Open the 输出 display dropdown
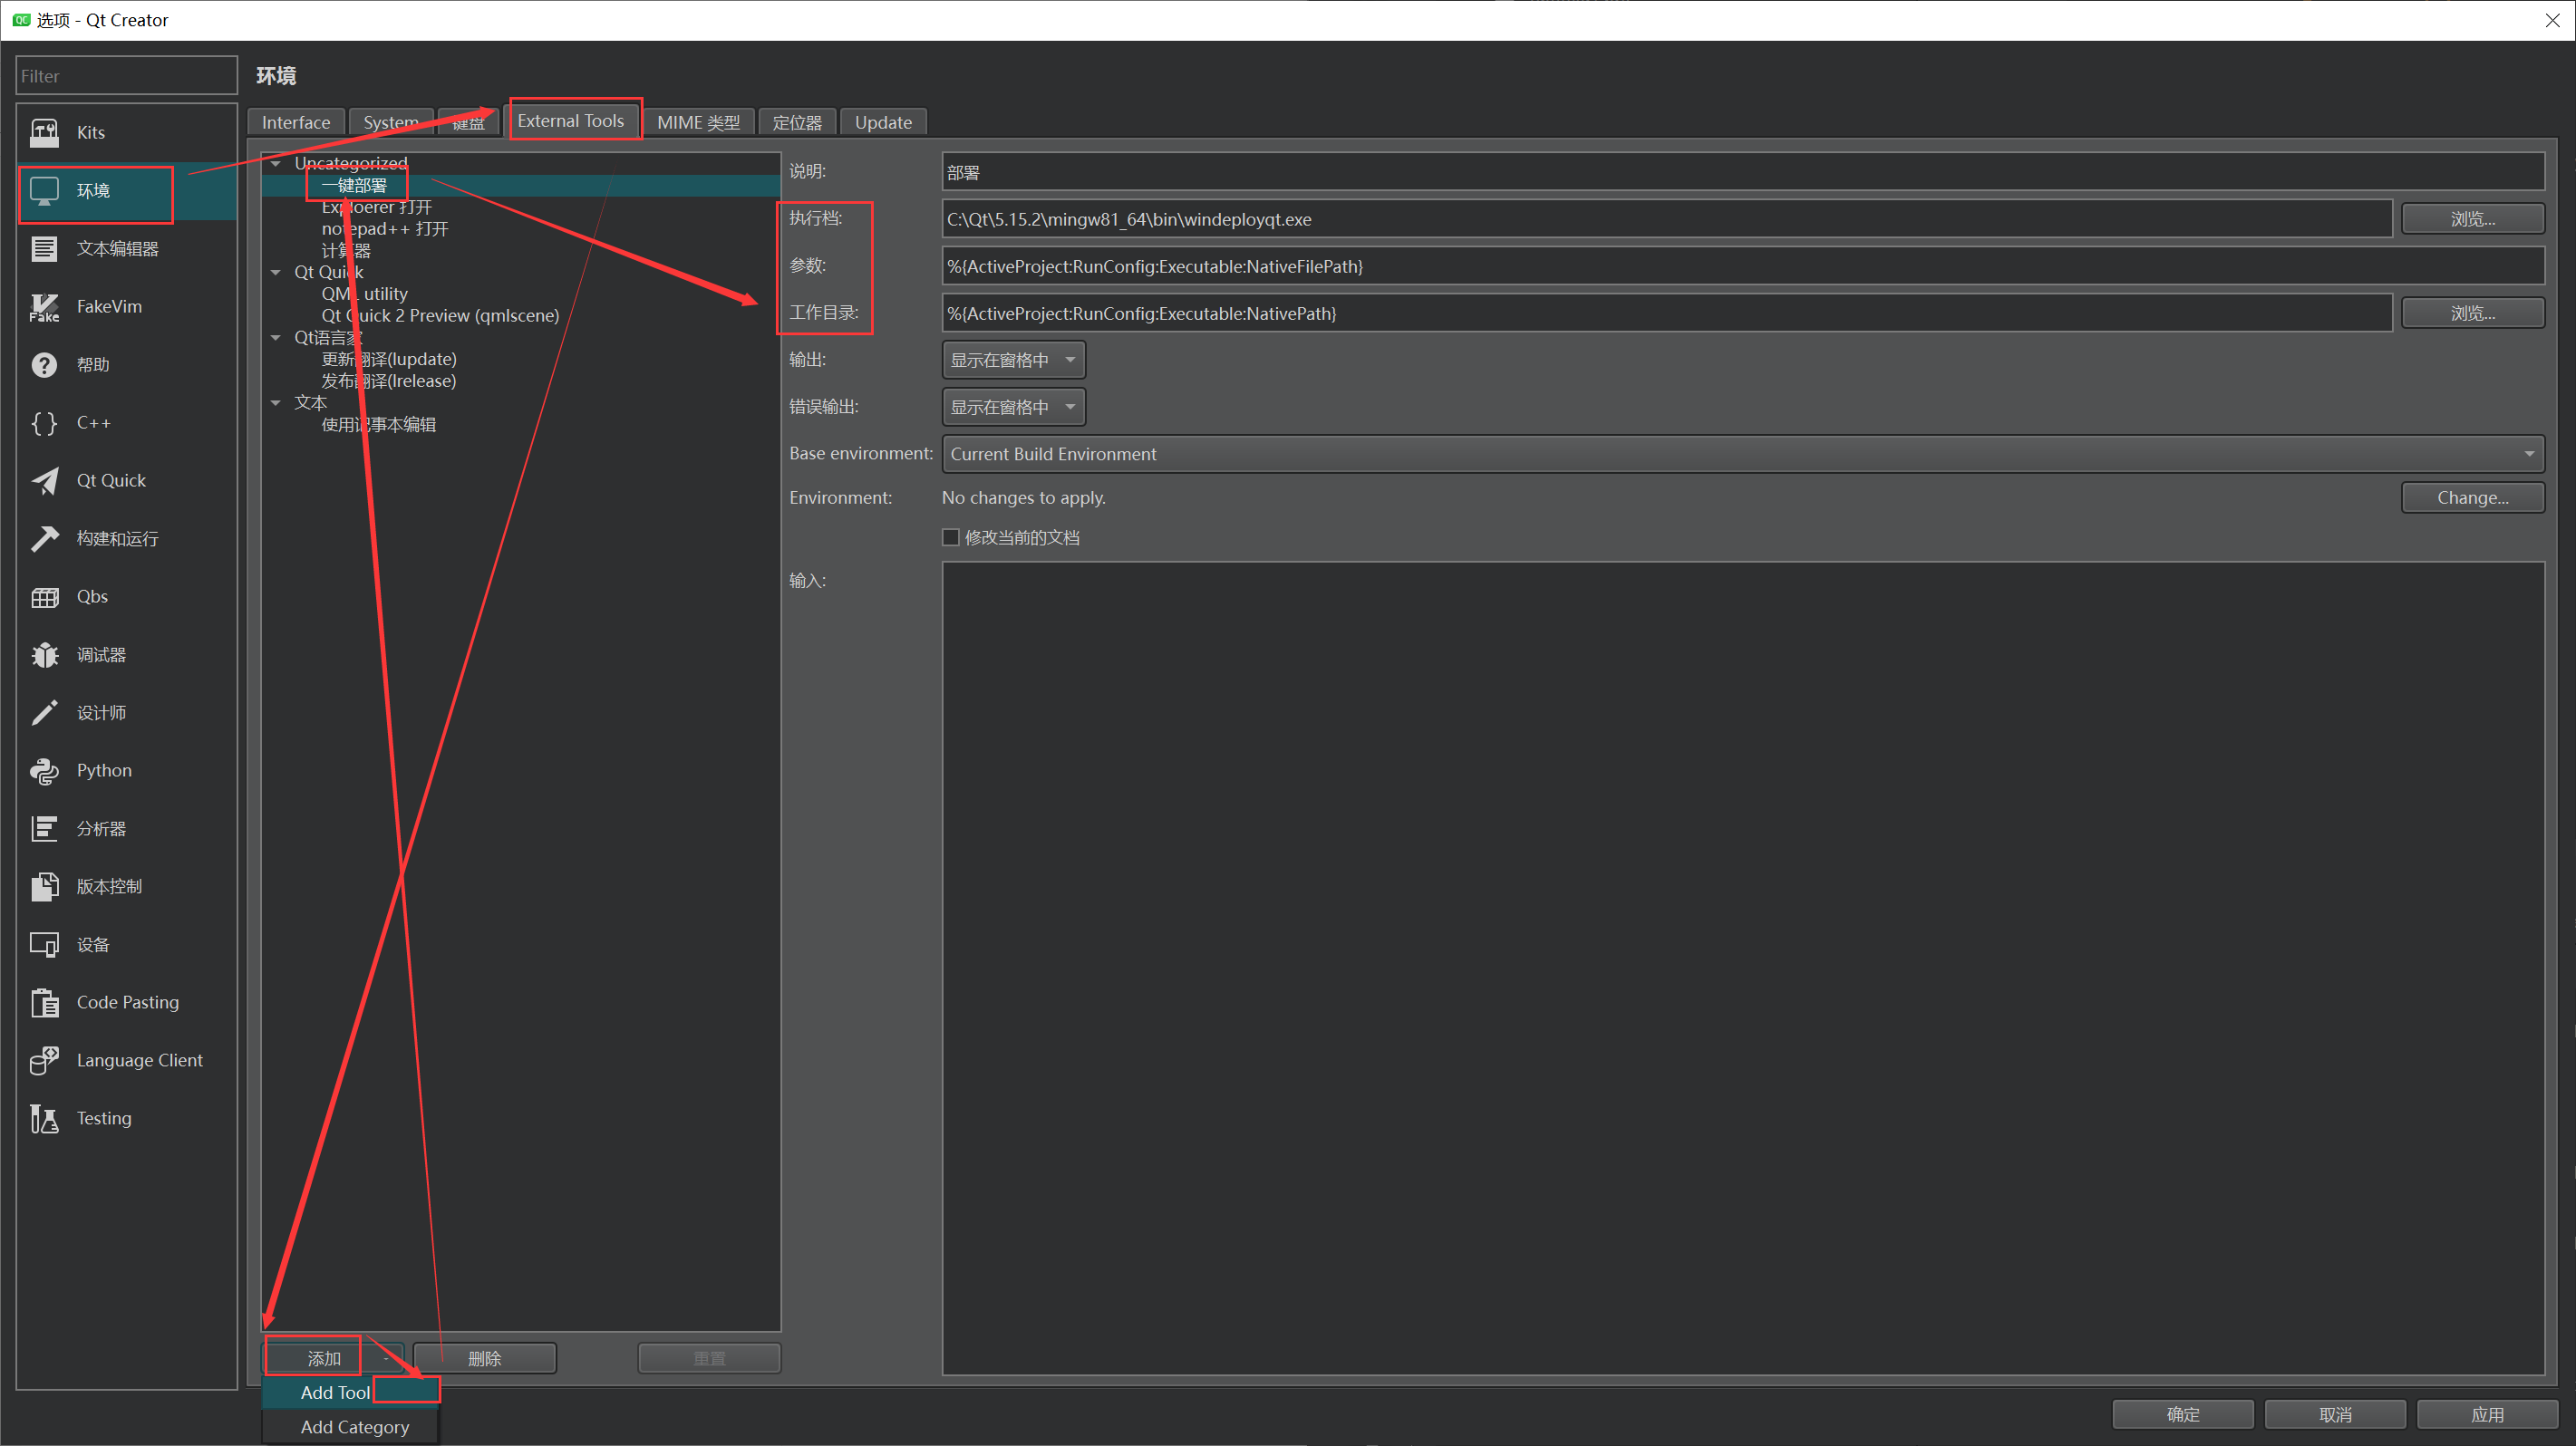Image resolution: width=2576 pixels, height=1446 pixels. [1013, 360]
